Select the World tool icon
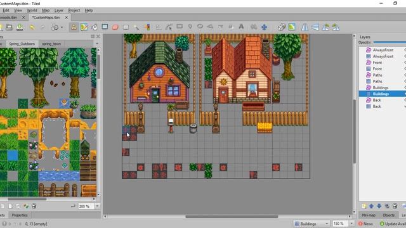Screen dimensions: 406x228 coord(254,27)
